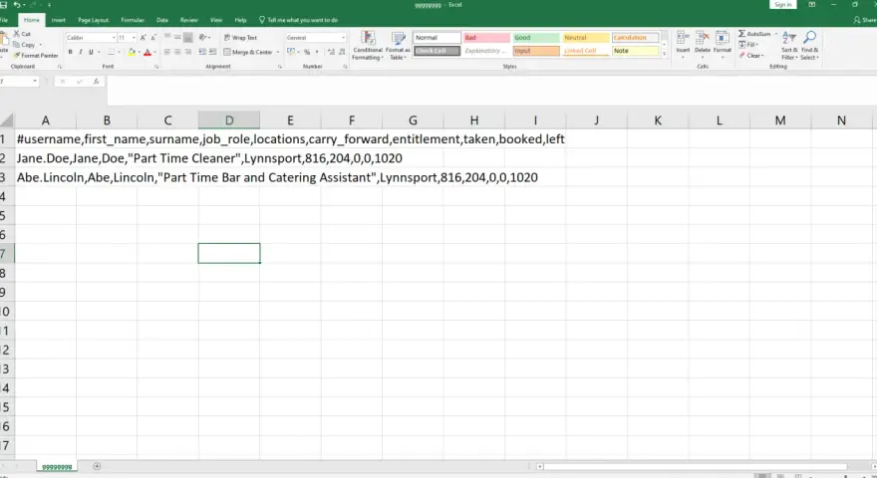Apply percent style number format

[x=307, y=52]
